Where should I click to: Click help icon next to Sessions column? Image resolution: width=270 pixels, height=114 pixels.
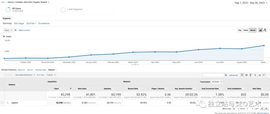[x=113, y=89]
